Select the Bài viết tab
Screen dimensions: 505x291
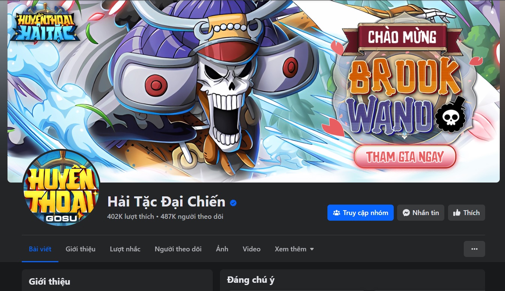(40, 249)
